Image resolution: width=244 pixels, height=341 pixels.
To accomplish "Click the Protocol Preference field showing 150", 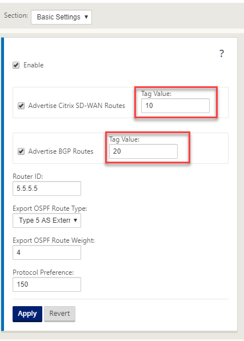I will [47, 284].
